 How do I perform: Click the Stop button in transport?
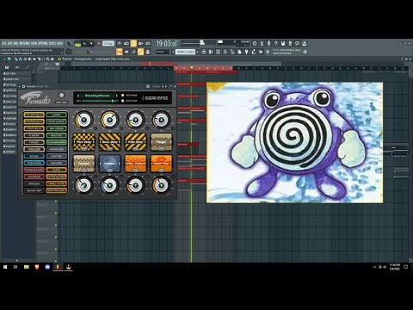point(91,44)
